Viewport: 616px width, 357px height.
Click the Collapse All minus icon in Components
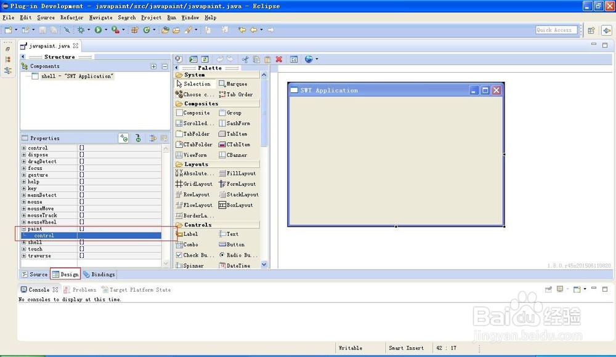[x=164, y=66]
